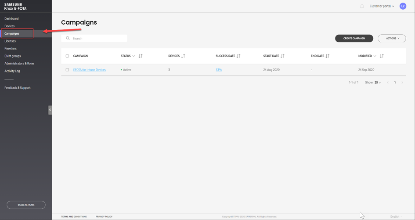The image size is (415, 220).
Task: Collapse the sidebar with the arrow handle
Action: [50, 110]
